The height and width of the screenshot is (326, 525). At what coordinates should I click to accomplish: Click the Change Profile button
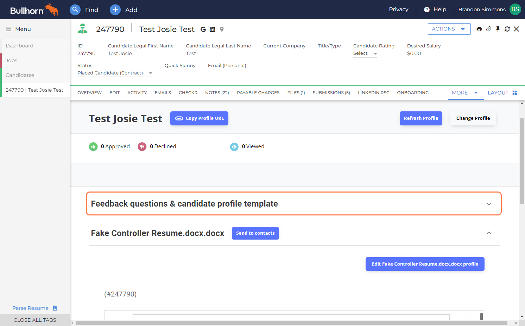(473, 118)
